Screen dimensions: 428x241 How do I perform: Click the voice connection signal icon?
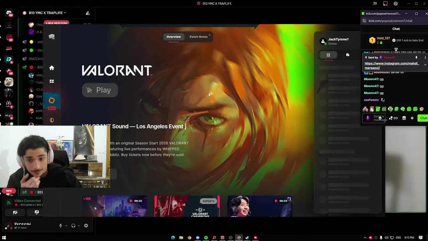(9, 203)
